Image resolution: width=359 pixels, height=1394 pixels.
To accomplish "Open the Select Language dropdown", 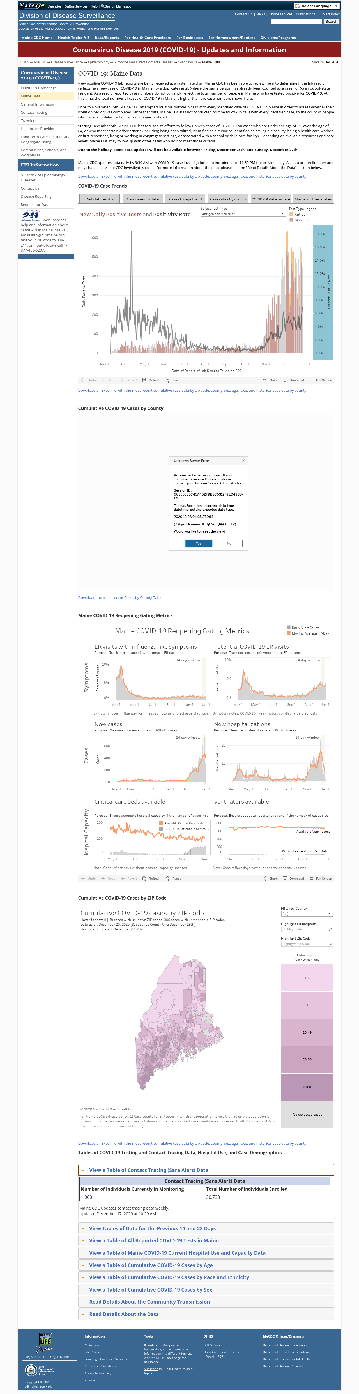I will coord(316,6).
